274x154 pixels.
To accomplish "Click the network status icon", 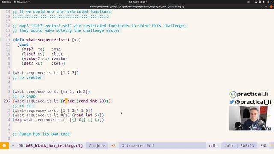I will pyautogui.click(x=256, y=2).
